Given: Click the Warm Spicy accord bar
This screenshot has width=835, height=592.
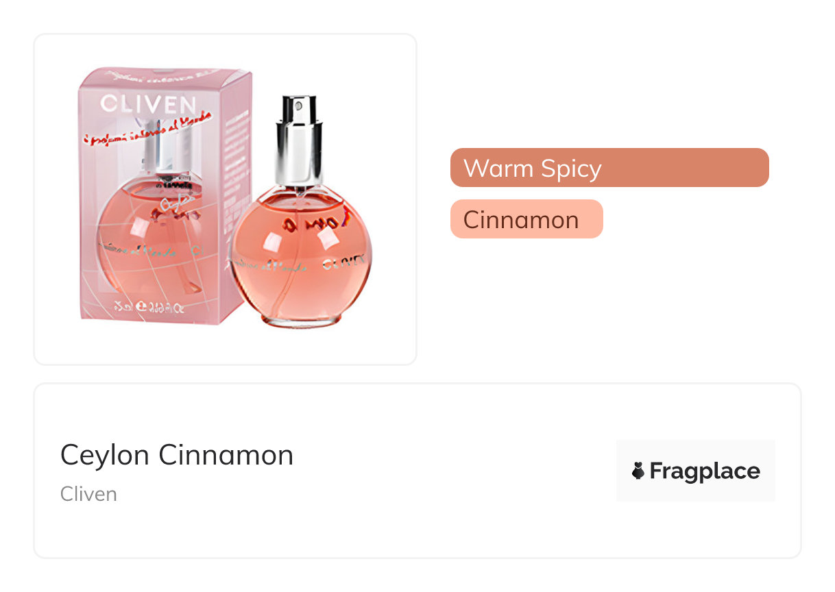Looking at the screenshot, I should [x=609, y=168].
